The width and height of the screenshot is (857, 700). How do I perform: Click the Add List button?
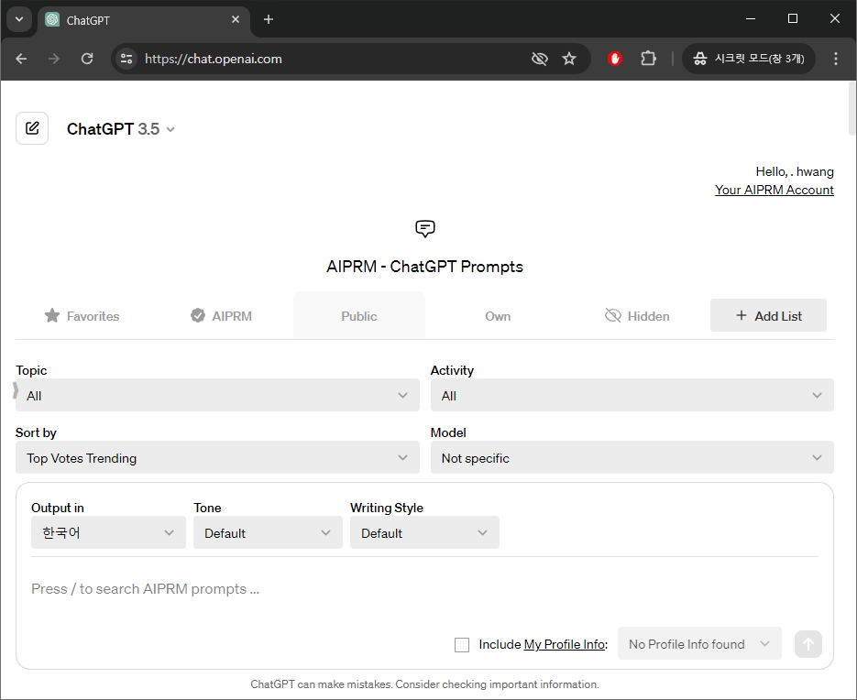[768, 315]
